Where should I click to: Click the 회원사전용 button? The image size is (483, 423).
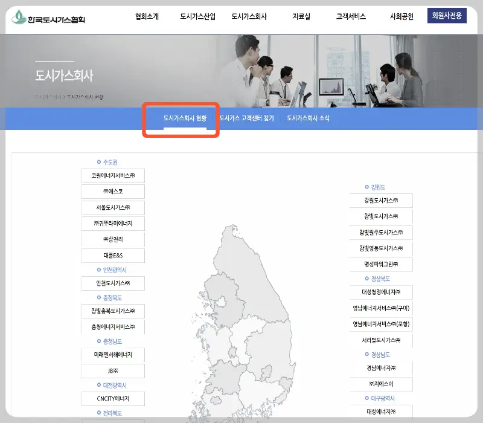447,16
